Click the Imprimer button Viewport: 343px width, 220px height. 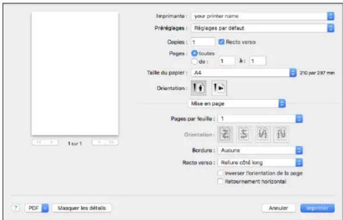tap(317, 208)
